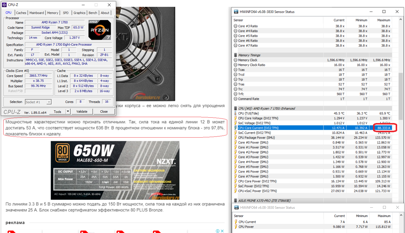Image resolution: width=405 pixels, height=233 pixels.
Task: Click the Core Speed field 3865.77 MHz
Action: [x=38, y=76]
